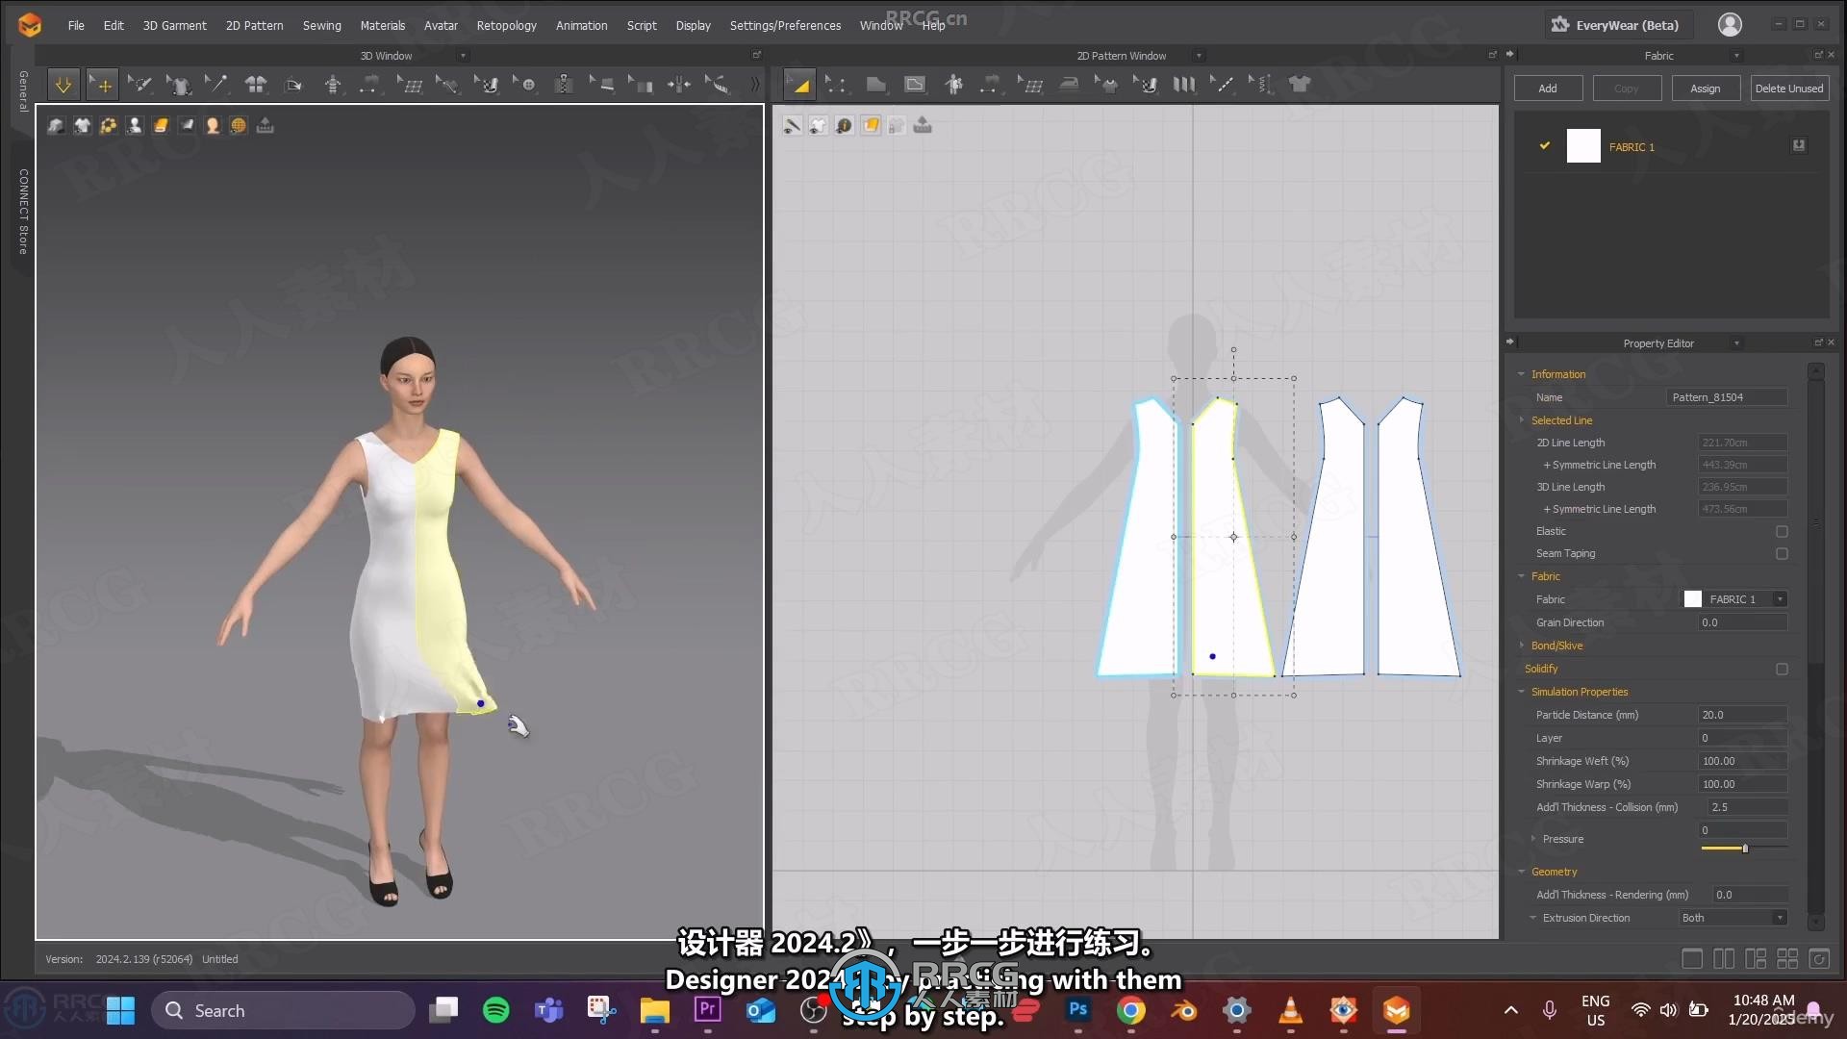Viewport: 1847px width, 1039px height.
Task: Click the Steam iron tool in 2D toolbar
Action: click(x=1068, y=85)
